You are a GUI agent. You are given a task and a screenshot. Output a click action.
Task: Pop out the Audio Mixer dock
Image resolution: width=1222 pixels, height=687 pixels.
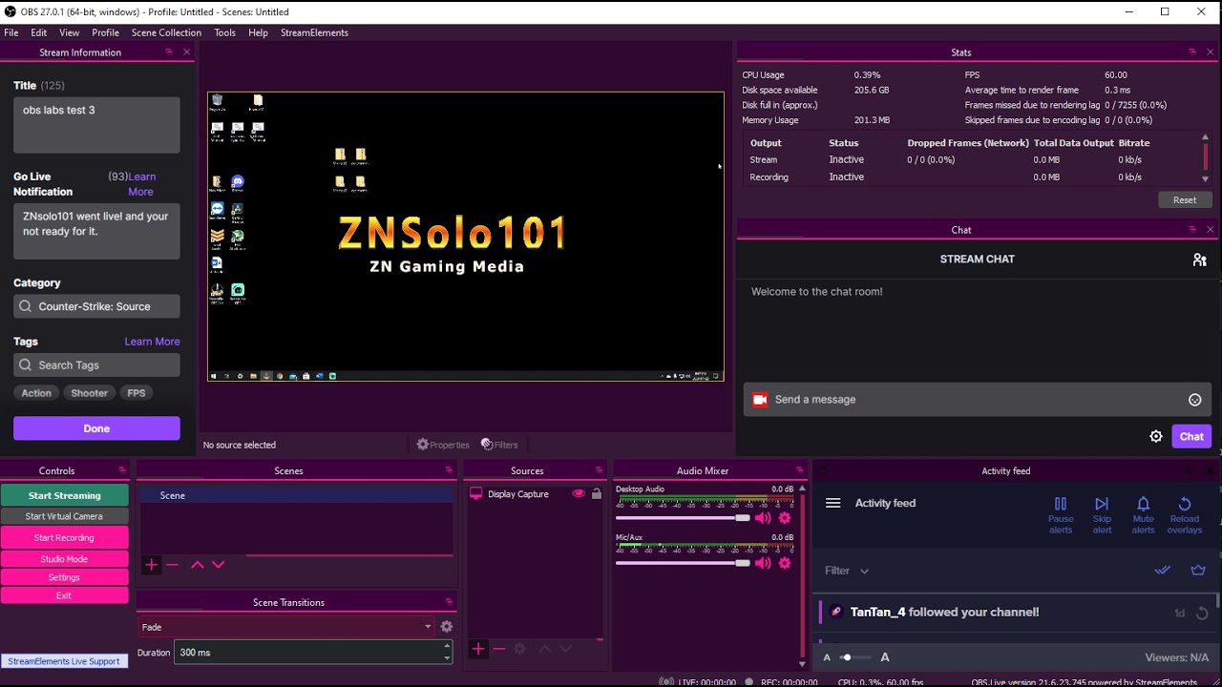click(x=799, y=470)
